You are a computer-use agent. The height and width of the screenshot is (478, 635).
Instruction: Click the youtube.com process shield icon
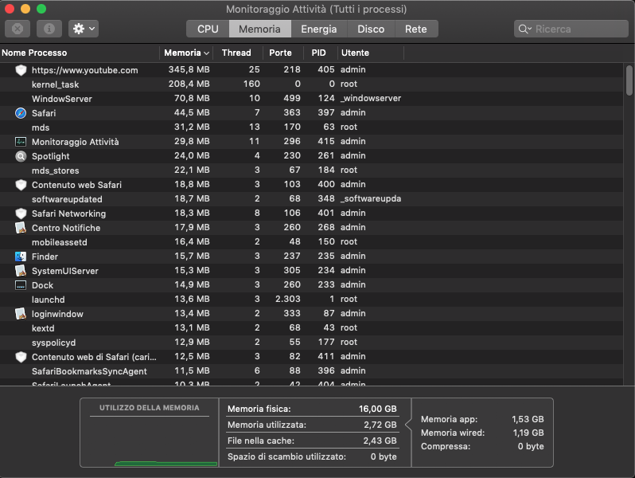pyautogui.click(x=21, y=70)
